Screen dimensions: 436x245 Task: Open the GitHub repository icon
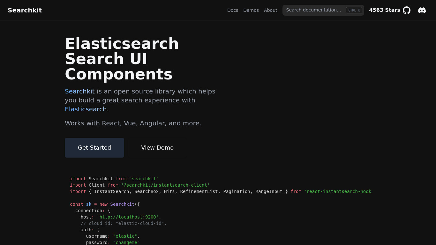point(407,10)
